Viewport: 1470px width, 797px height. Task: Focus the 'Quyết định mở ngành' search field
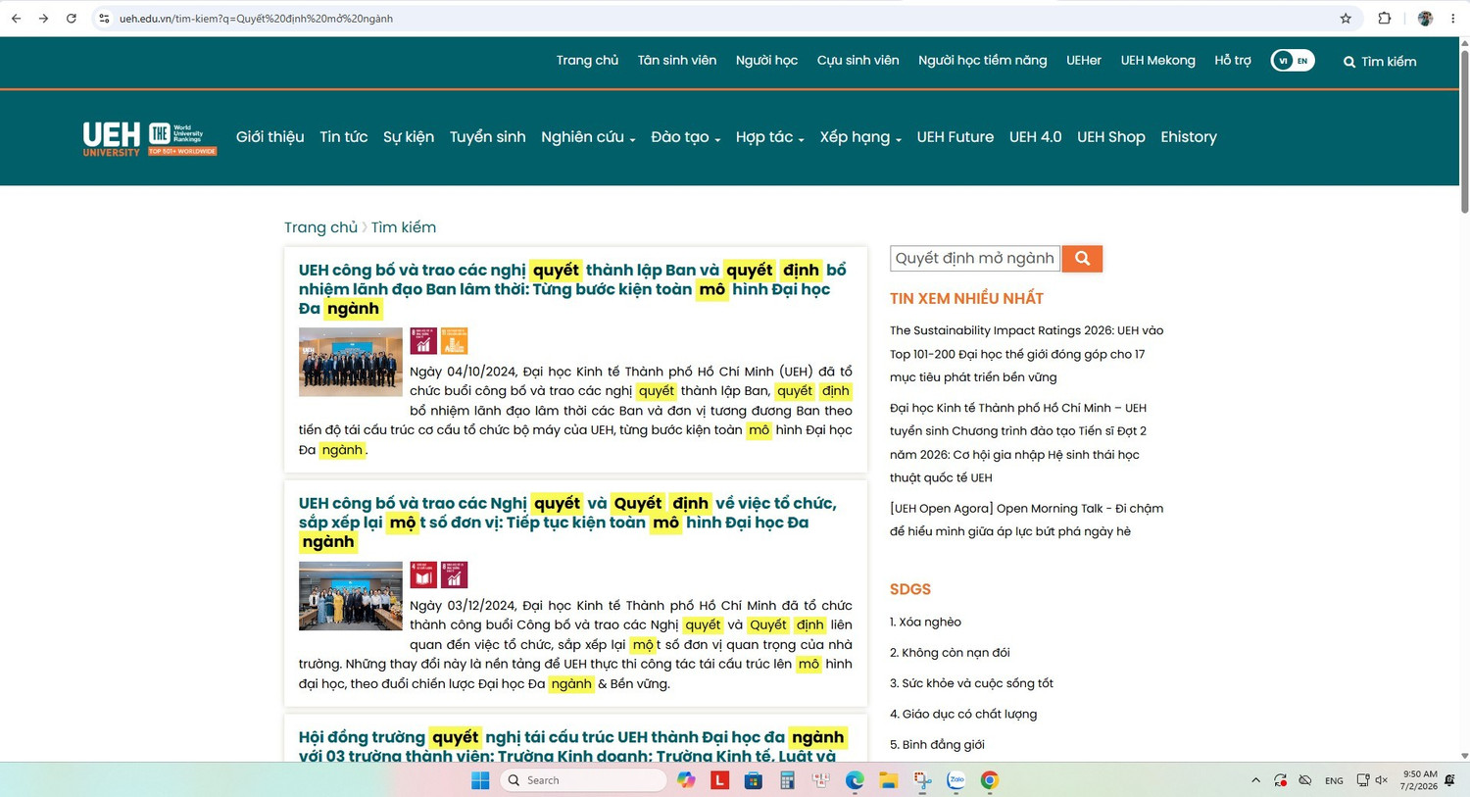(x=975, y=258)
